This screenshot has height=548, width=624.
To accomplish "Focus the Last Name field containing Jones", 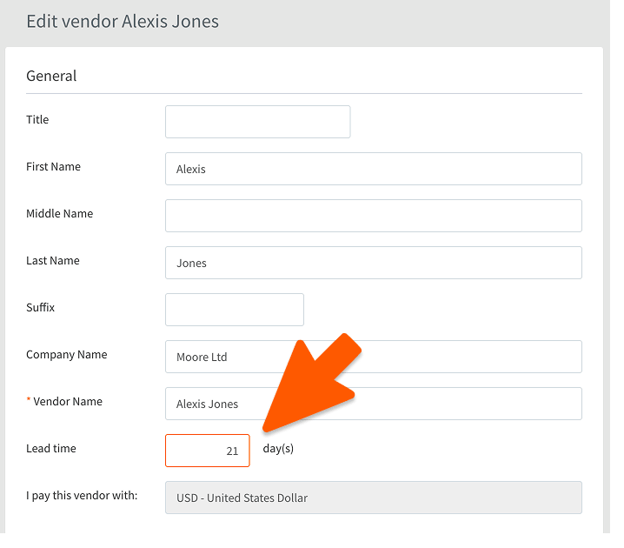I will click(x=374, y=263).
